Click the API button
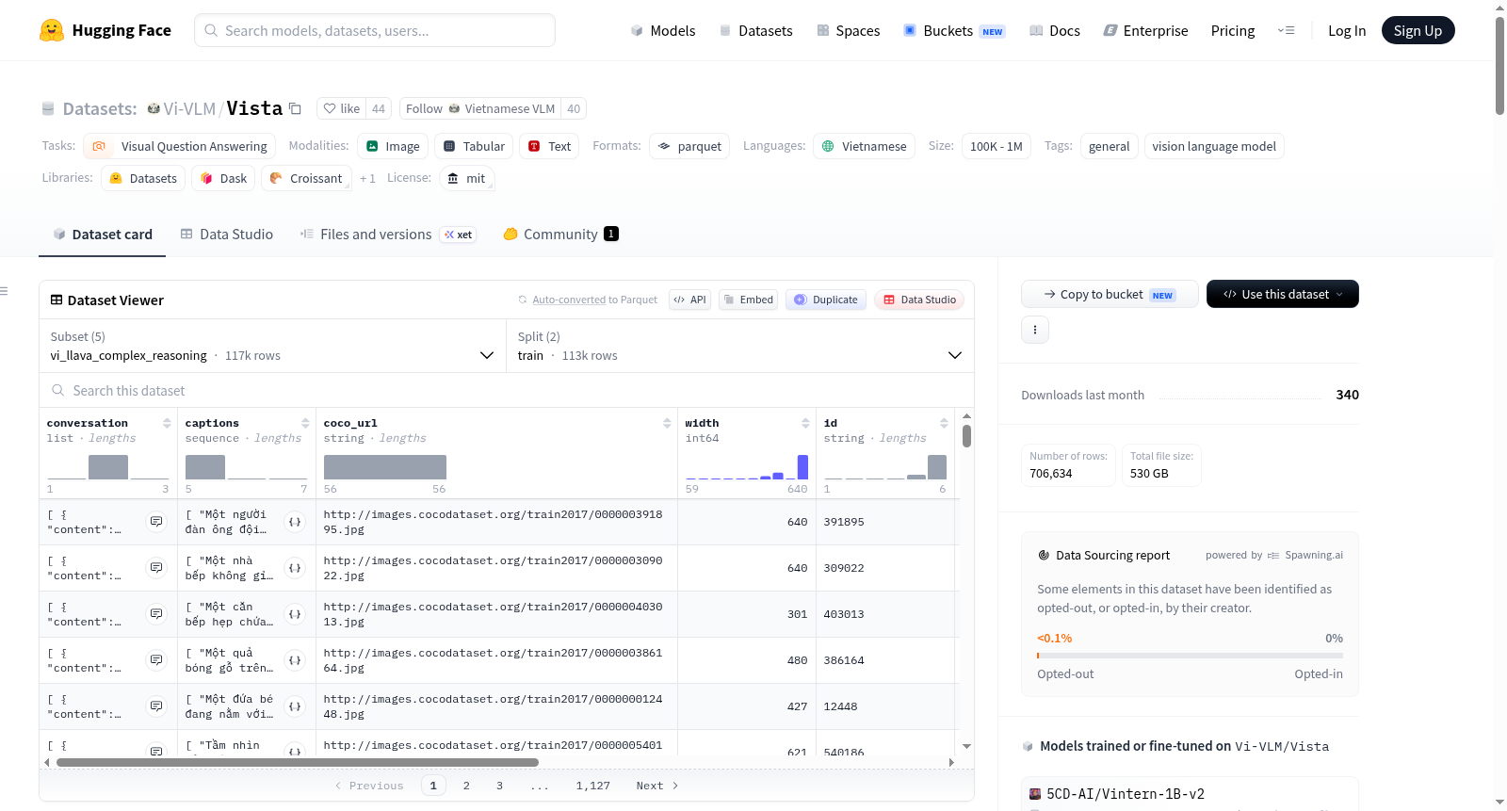 click(689, 300)
